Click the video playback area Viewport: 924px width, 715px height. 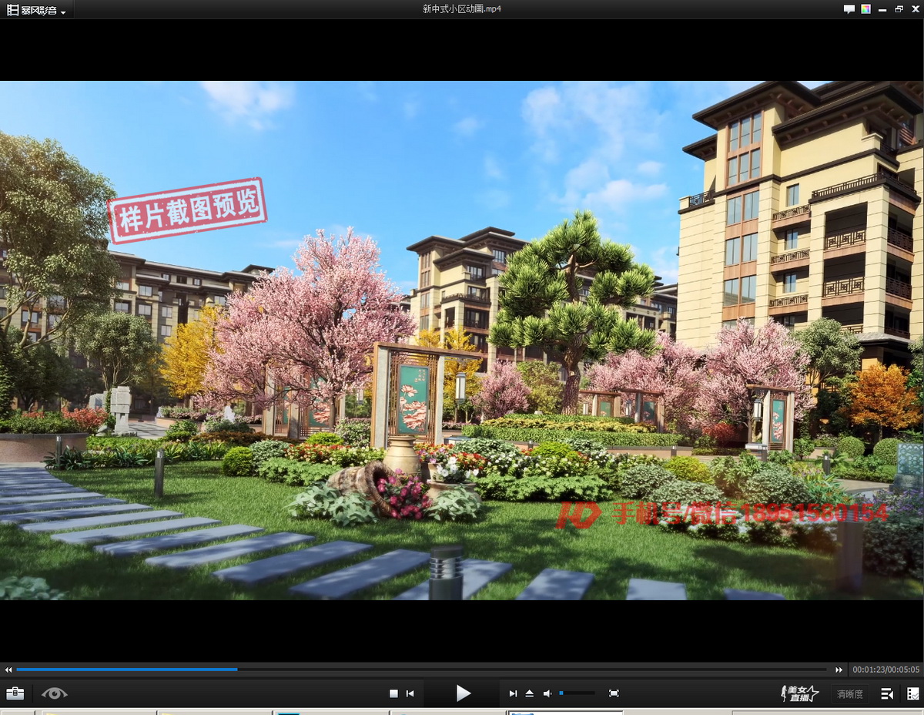pyautogui.click(x=462, y=339)
